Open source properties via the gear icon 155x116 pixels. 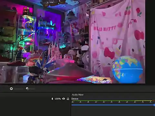(x=11, y=89)
